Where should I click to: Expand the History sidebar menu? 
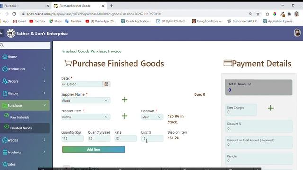[25, 93]
